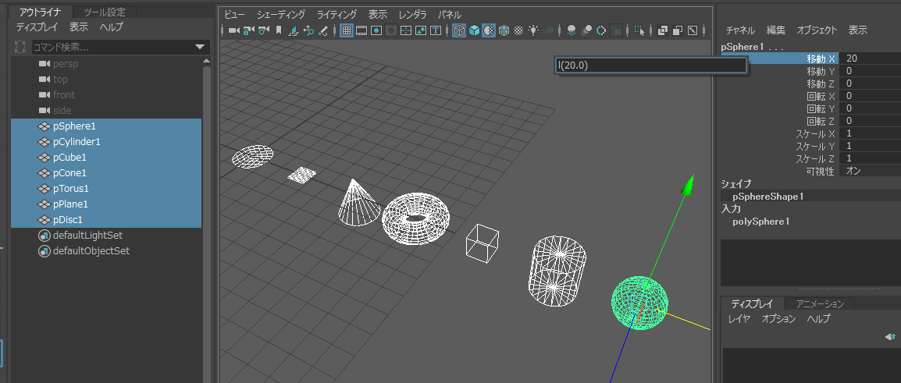The width and height of the screenshot is (901, 383).
Task: Open channel box チャネル menu
Action: 740,30
